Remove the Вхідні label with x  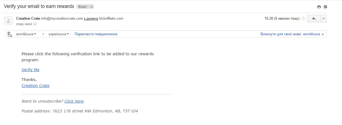(x=91, y=7)
